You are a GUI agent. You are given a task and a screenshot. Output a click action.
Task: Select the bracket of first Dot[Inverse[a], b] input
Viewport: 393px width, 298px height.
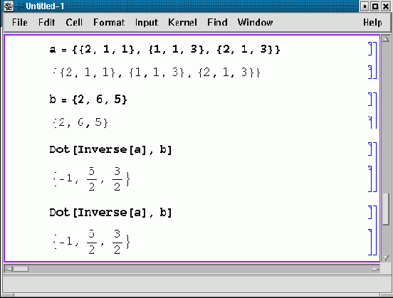[370, 149]
